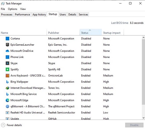Viewport: 145px width, 130px height.
Task: Click the EpicGamesLauncher icon
Action: tap(8, 45)
